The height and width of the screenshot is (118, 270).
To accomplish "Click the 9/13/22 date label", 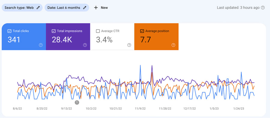I will point(67,108).
